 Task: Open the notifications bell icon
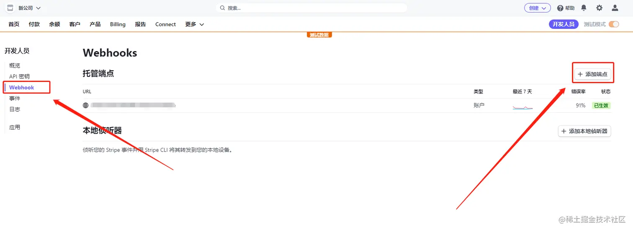point(584,8)
